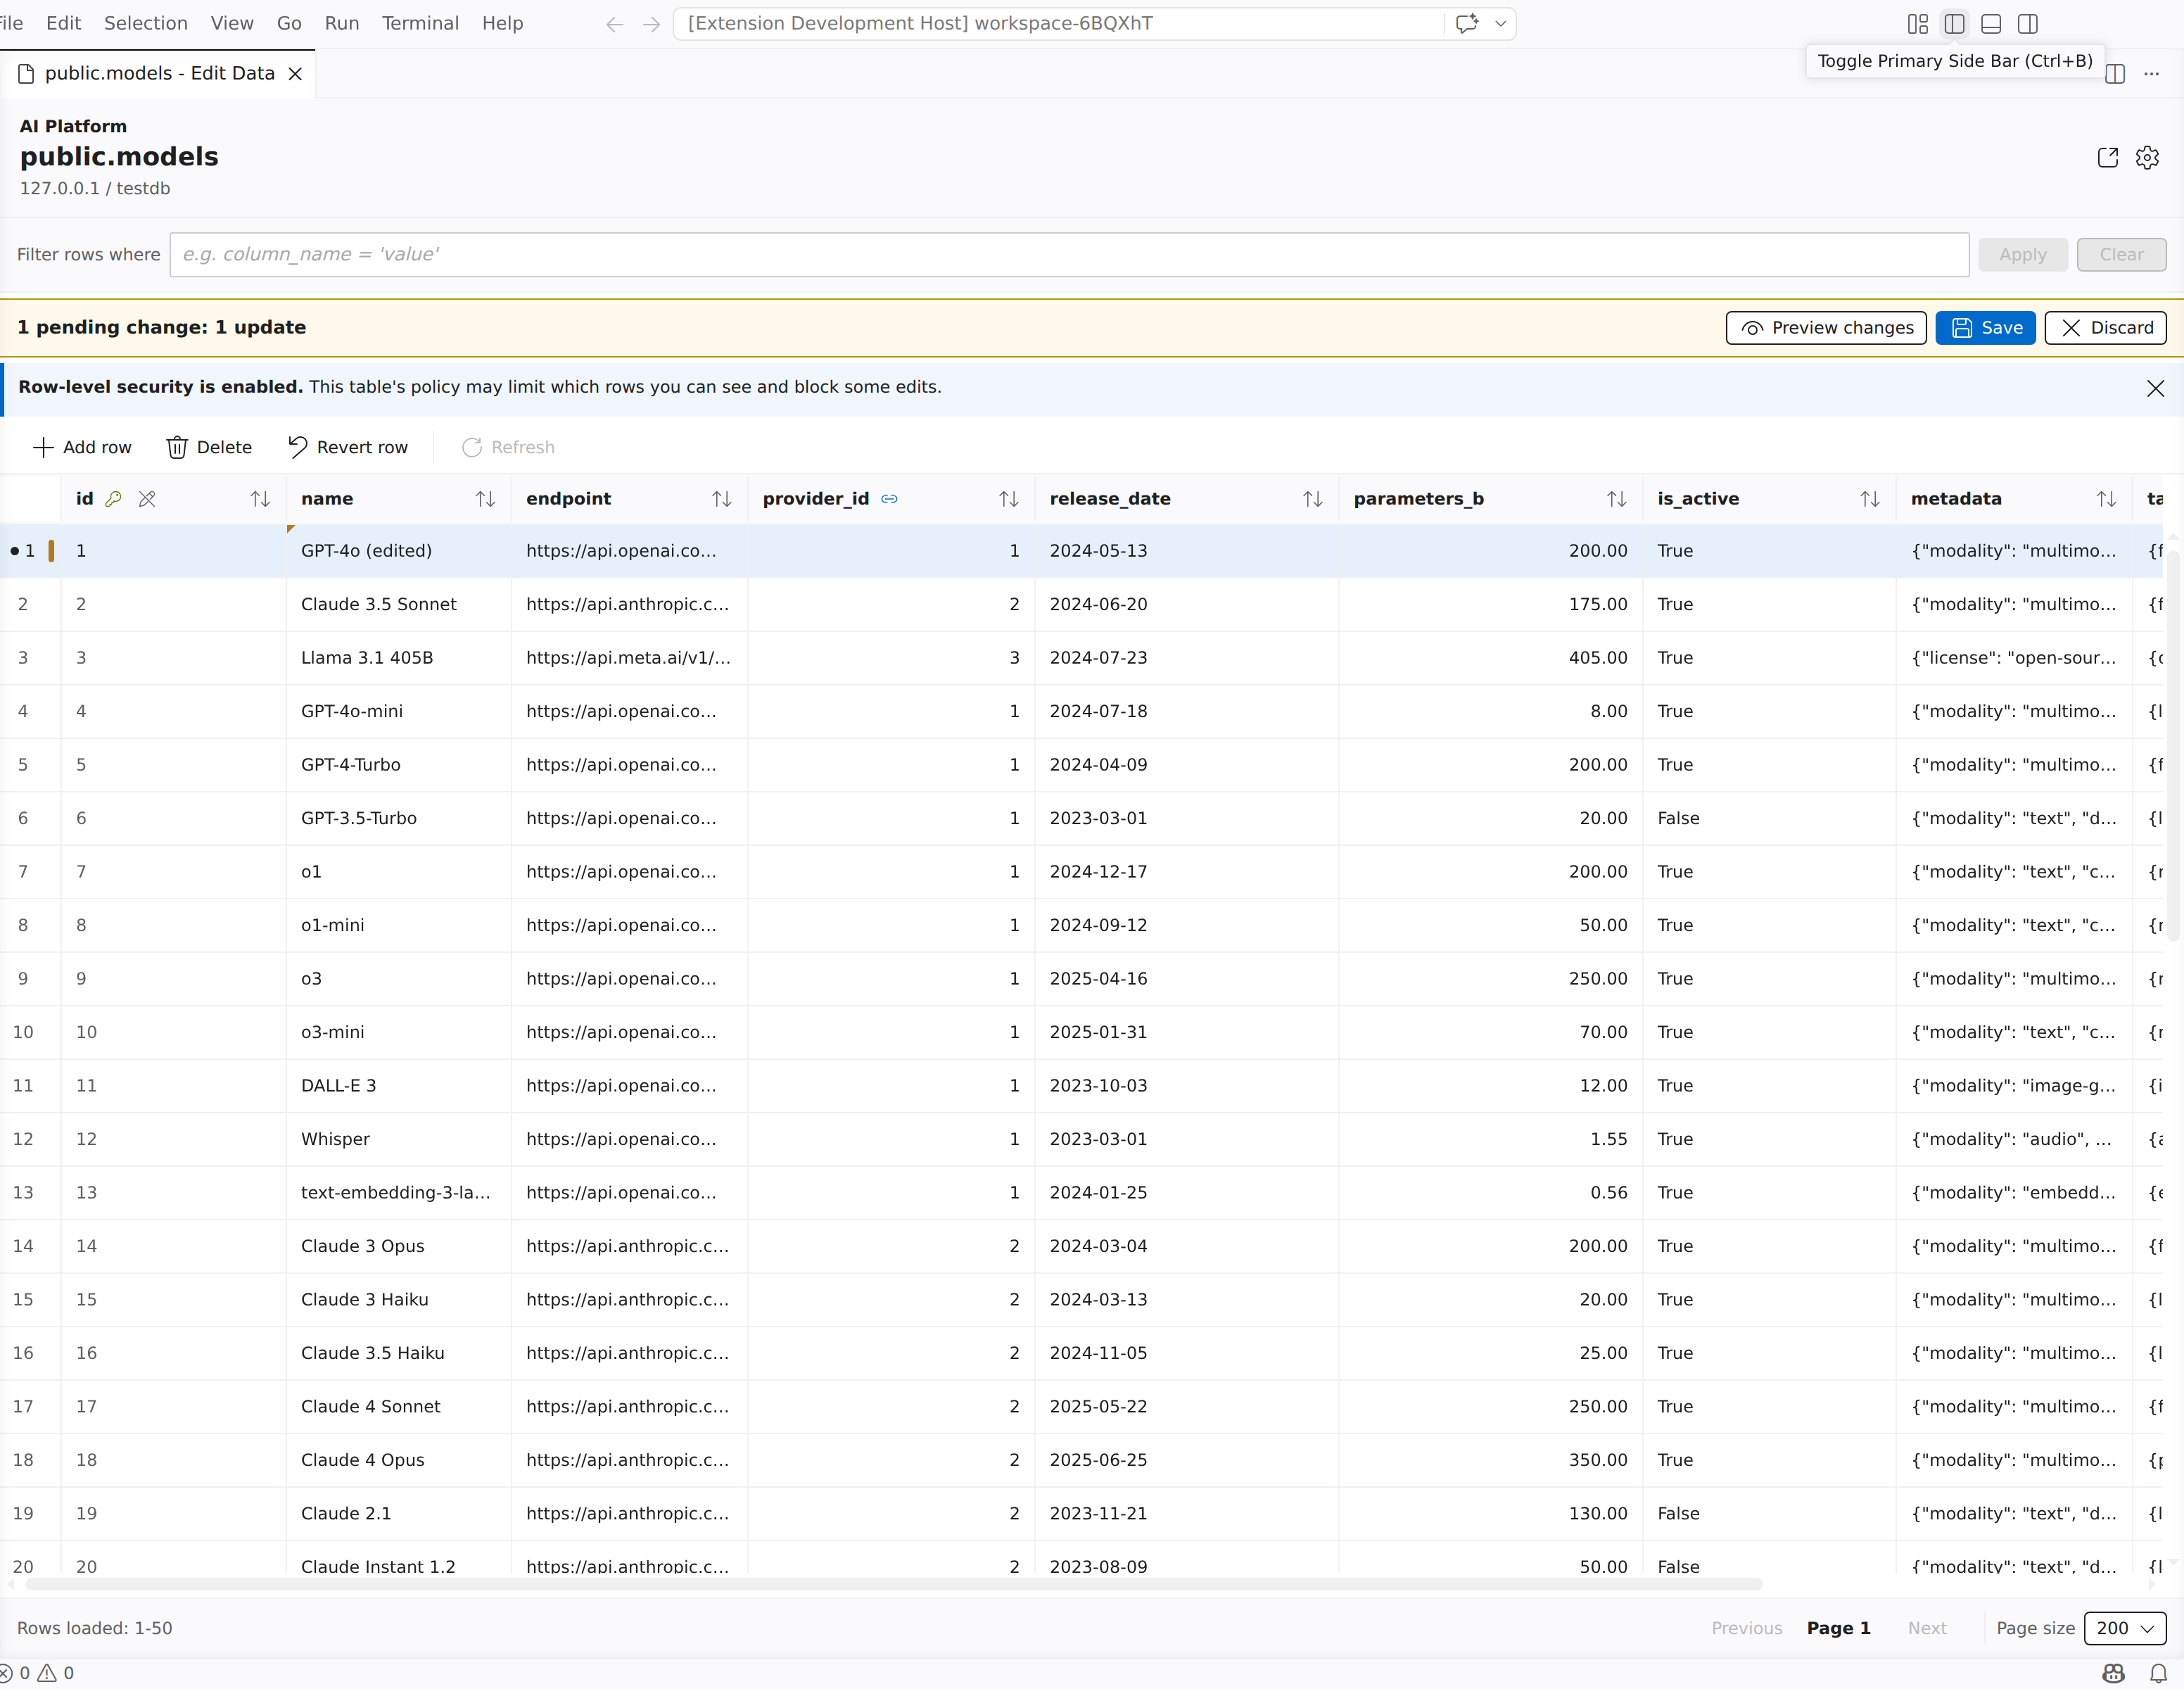Go back in navigation history
Viewport: 2184px width, 1689px height.
pos(615,24)
